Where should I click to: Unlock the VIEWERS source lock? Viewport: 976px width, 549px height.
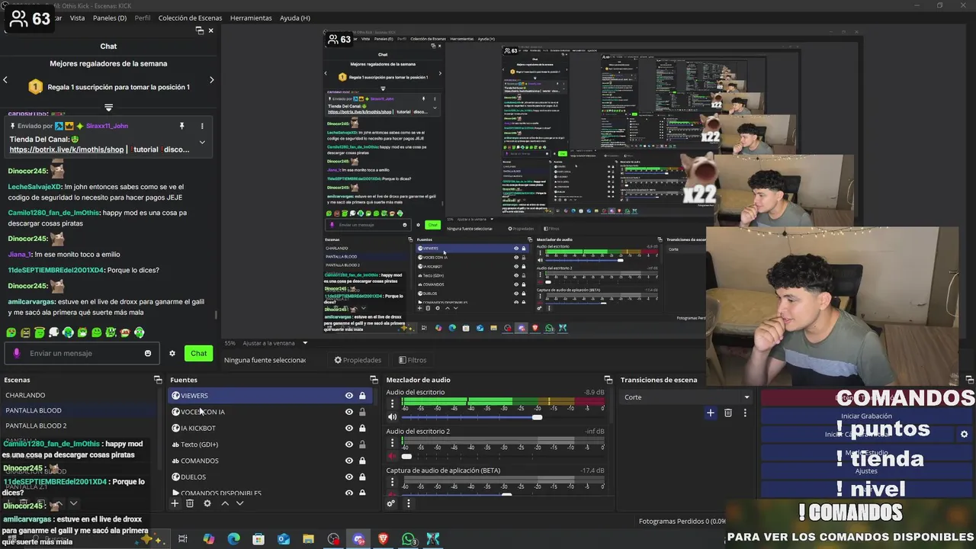[362, 396]
